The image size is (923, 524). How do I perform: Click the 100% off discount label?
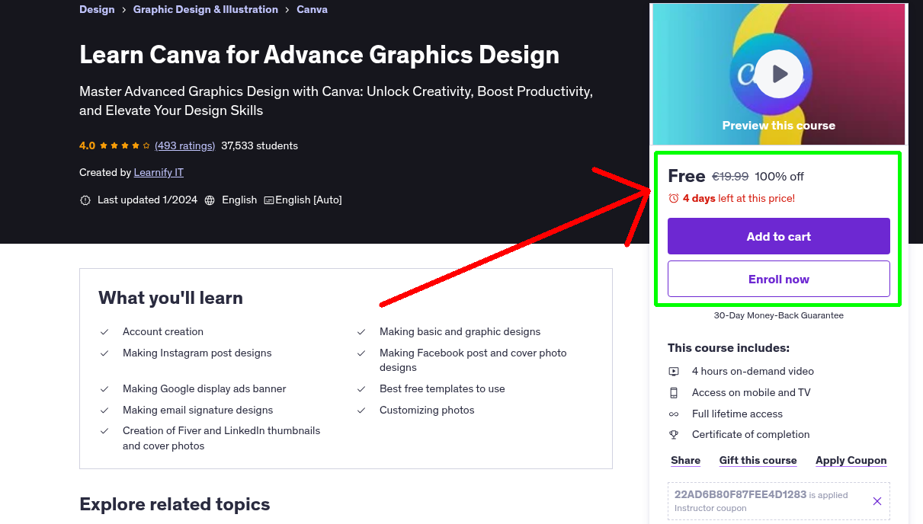pos(780,177)
